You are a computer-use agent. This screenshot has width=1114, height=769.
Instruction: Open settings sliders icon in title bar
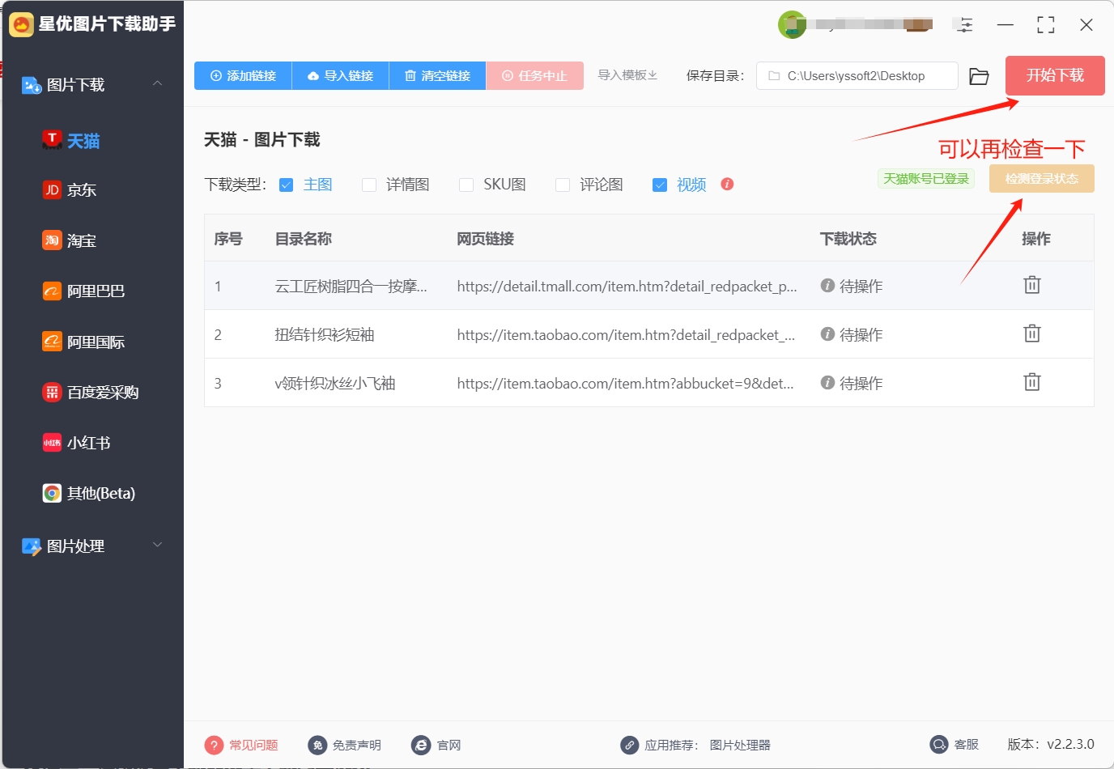[964, 25]
